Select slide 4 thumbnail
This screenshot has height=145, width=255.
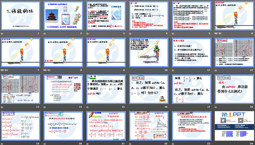point(149,16)
